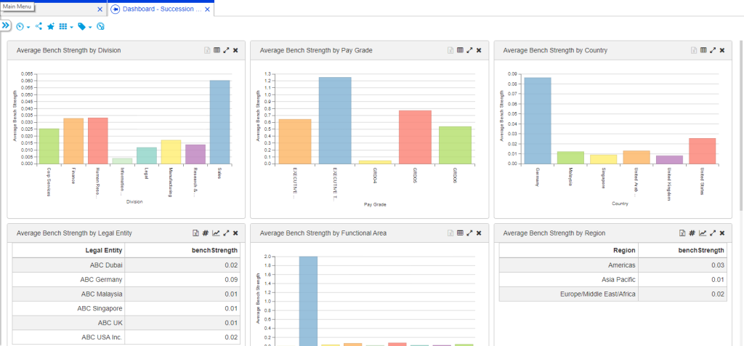Viewport: 744px width, 346px height.
Task: Click the star favorites icon in the toolbar
Action: 50,26
